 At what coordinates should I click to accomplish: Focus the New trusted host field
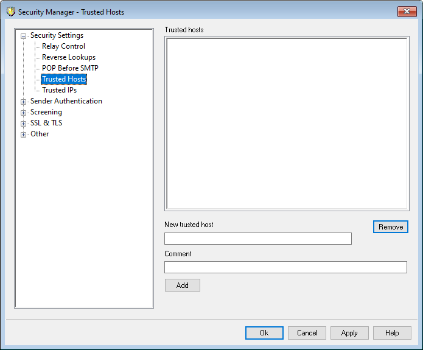(x=258, y=239)
